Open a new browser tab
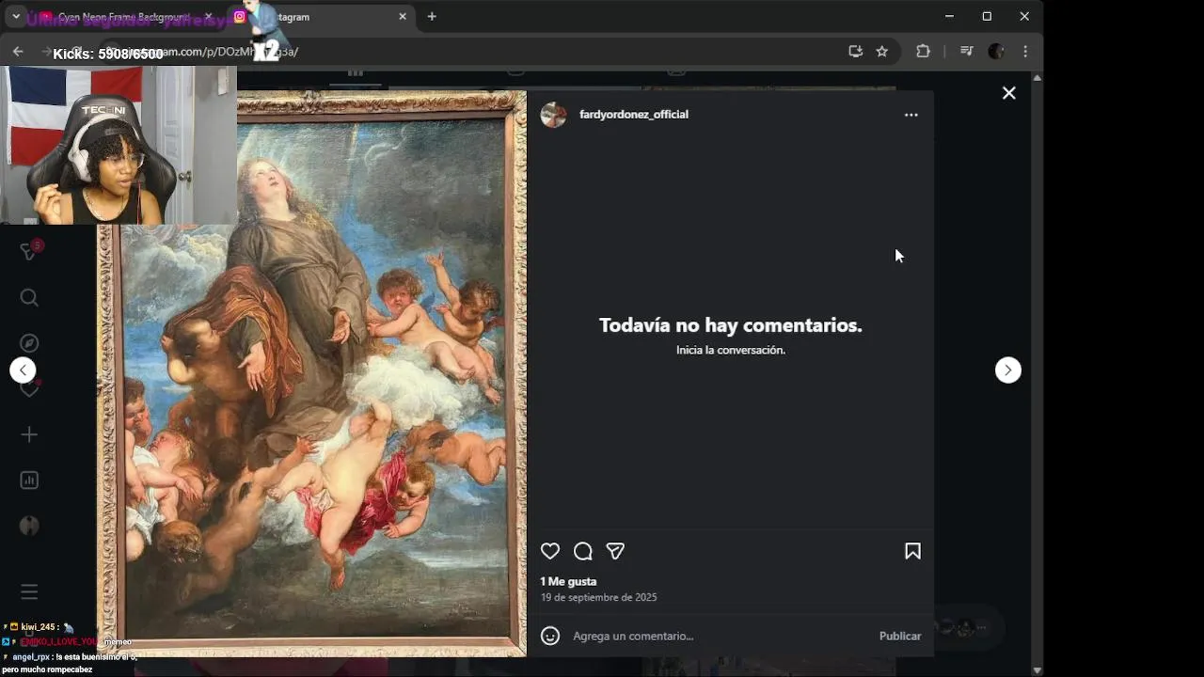Screen dimensions: 1204x677 pyautogui.click(x=432, y=16)
